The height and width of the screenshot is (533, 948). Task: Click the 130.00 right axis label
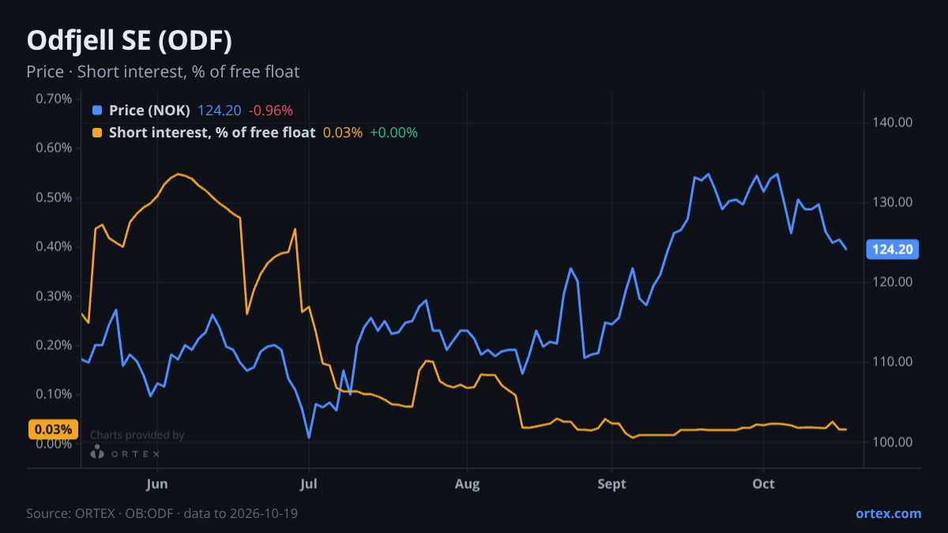(893, 202)
